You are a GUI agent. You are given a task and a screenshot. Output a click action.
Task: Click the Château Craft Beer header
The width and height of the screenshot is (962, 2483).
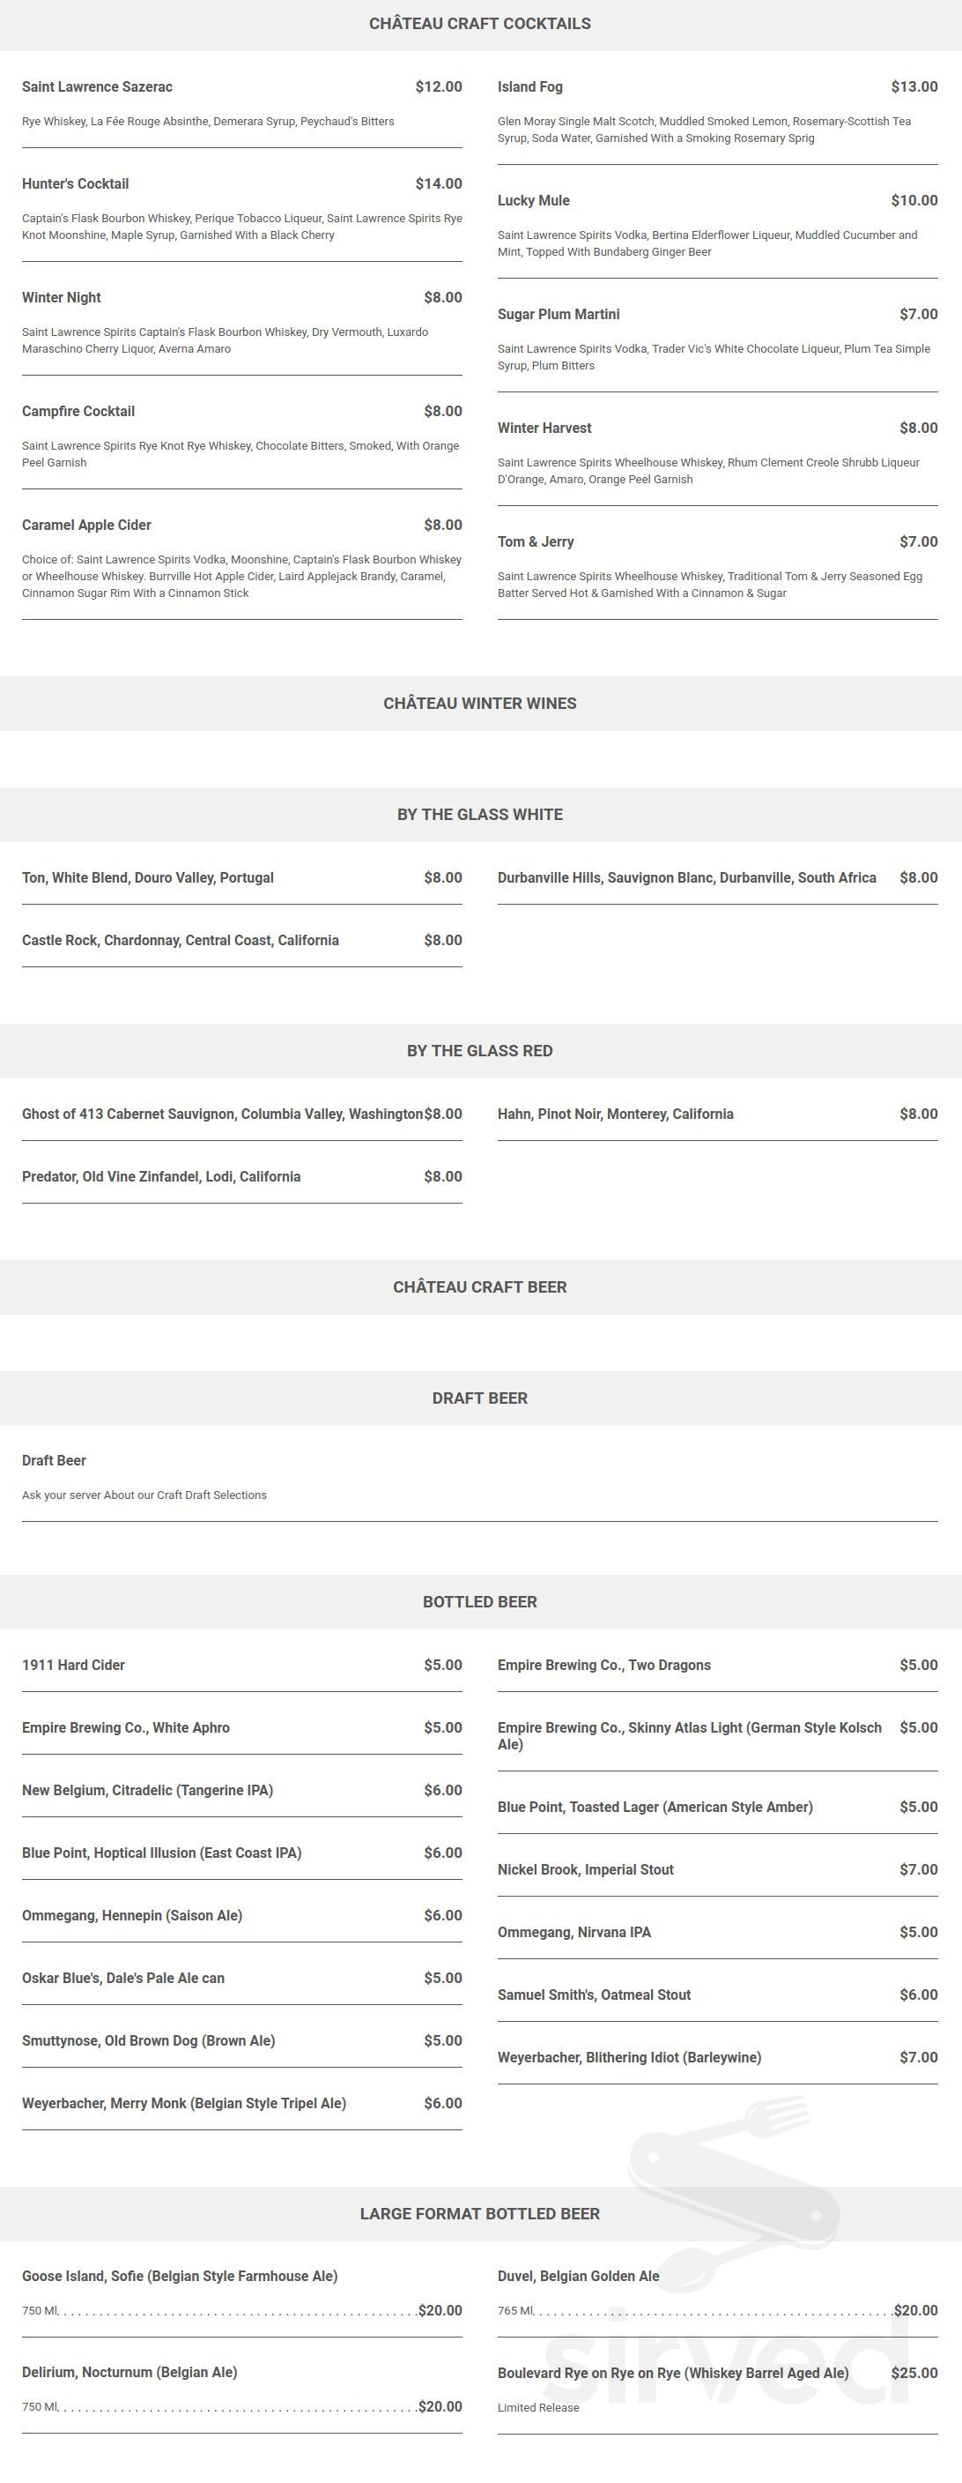479,1286
